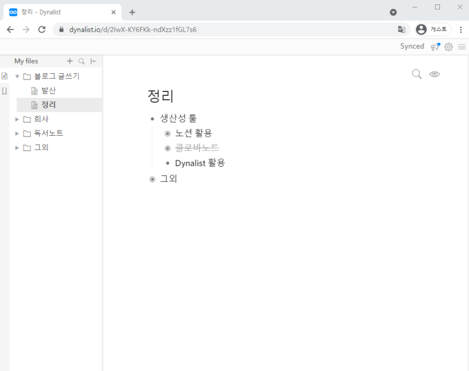Click the 그외 collapsed bullet in document
Image resolution: width=469 pixels, height=371 pixels.
tap(152, 179)
